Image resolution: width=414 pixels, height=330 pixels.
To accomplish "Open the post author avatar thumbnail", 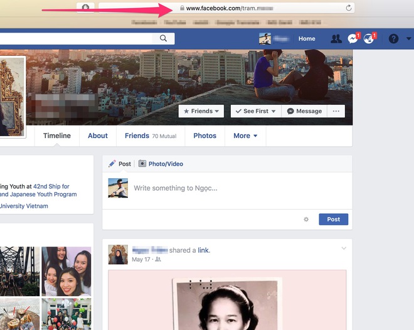I will point(118,255).
